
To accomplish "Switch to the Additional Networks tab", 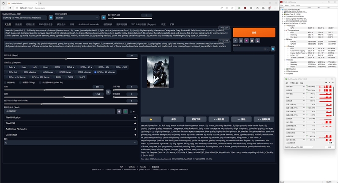I will click(x=89, y=24).
